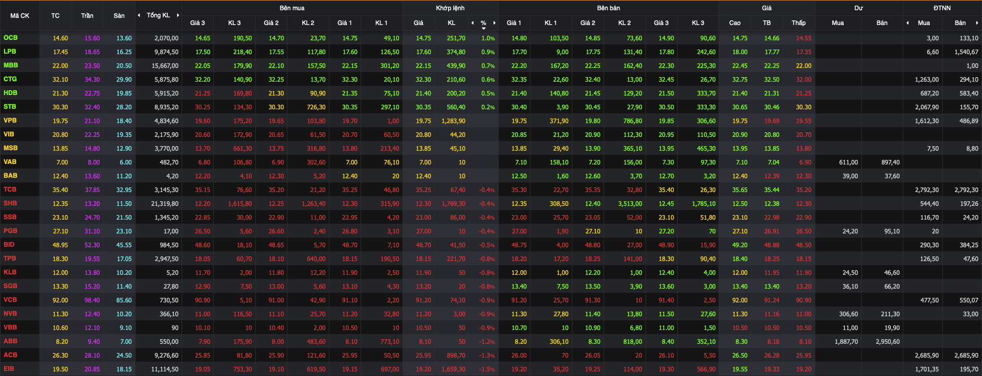Open stock symbol KLB
982x376 pixels.
[x=10, y=272]
